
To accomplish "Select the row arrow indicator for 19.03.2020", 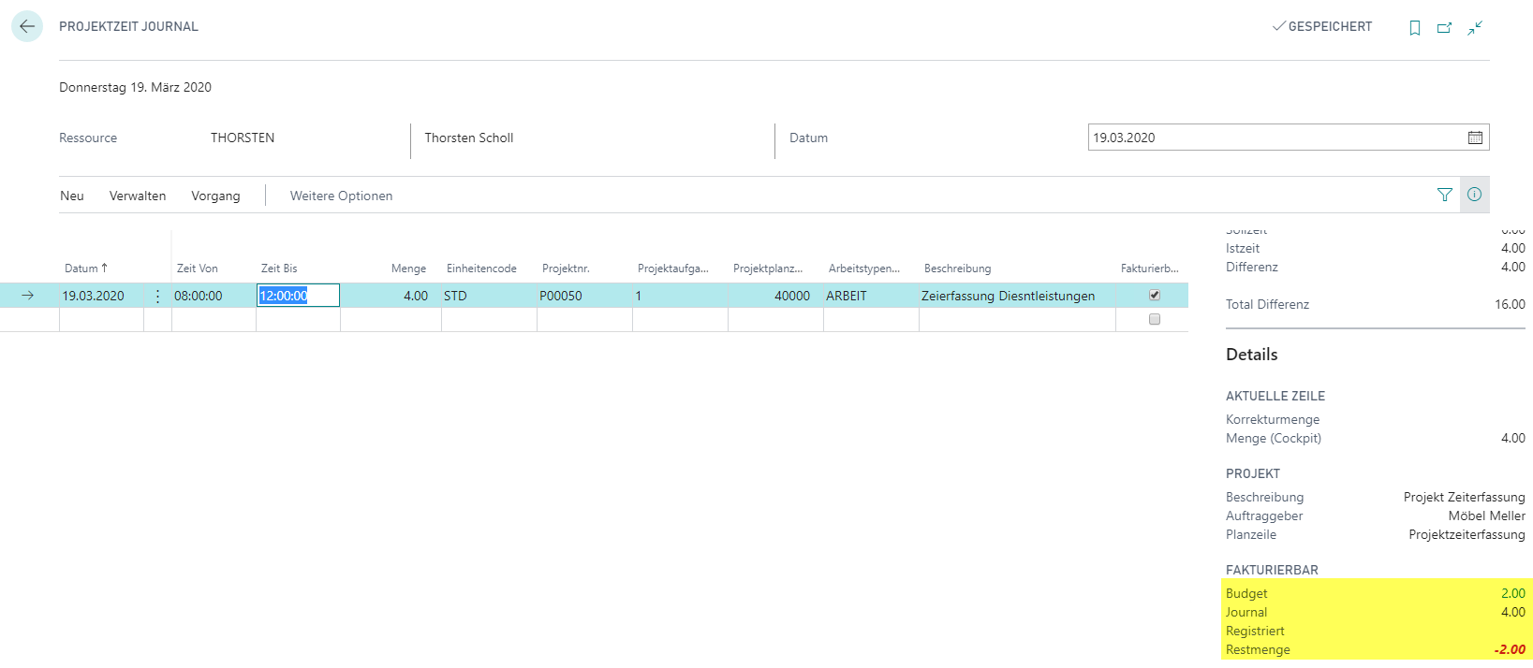I will tap(28, 296).
